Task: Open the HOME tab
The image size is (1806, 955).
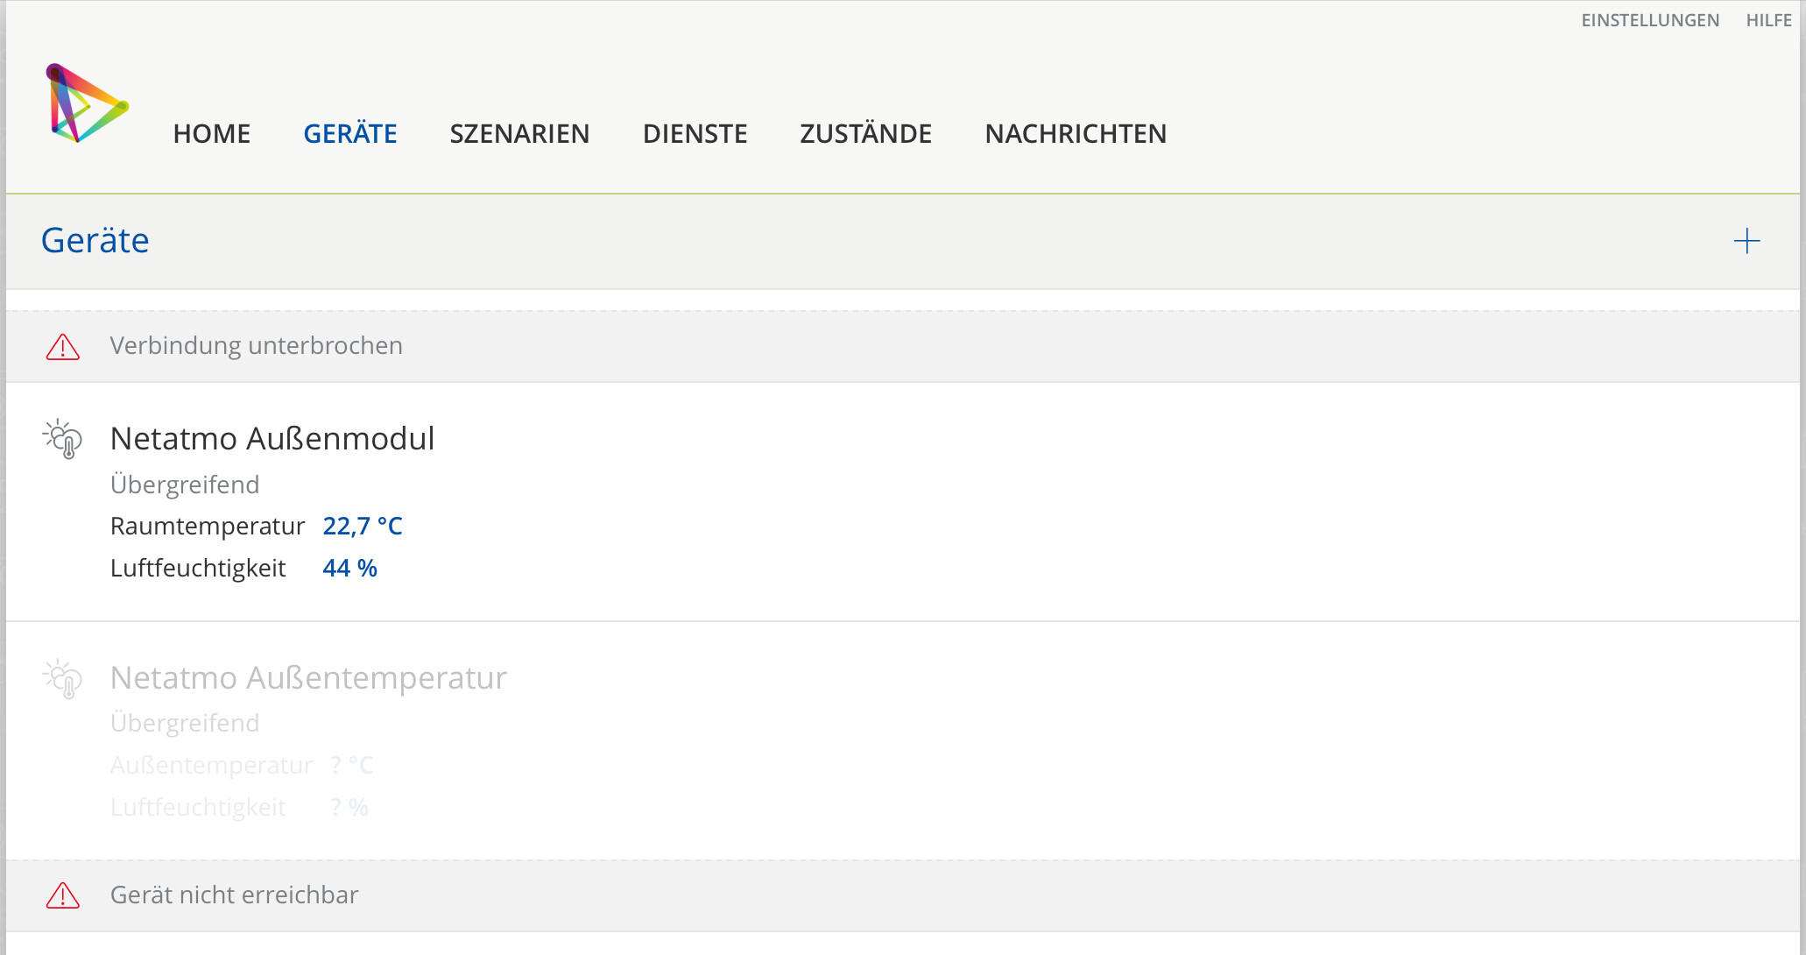Action: 212,134
